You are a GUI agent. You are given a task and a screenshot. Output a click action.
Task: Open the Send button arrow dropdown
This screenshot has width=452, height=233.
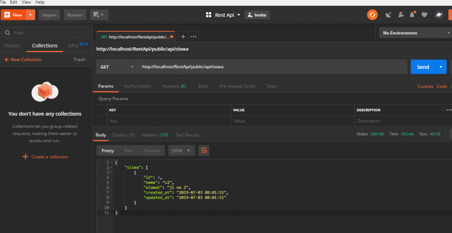[x=441, y=67]
